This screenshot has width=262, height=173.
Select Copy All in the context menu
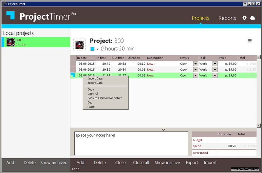tap(93, 94)
